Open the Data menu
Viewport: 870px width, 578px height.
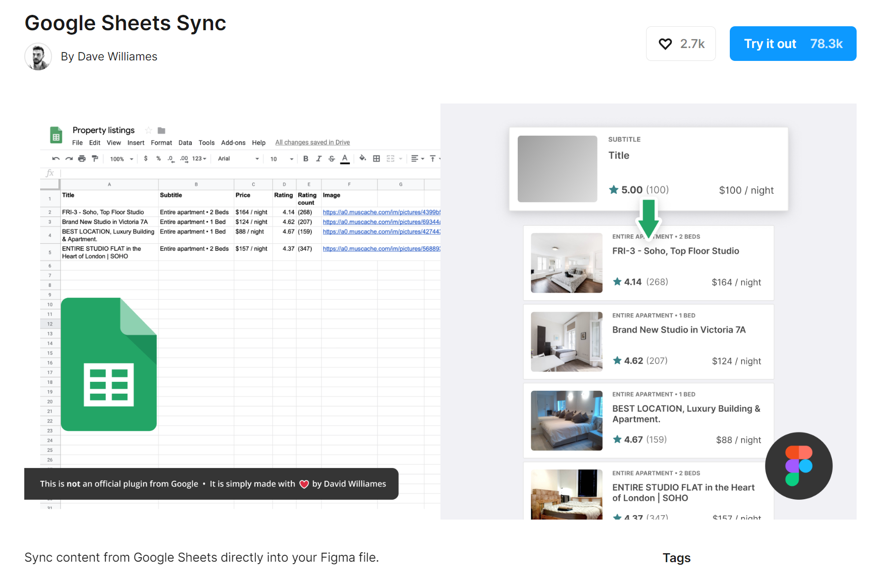[x=185, y=143]
